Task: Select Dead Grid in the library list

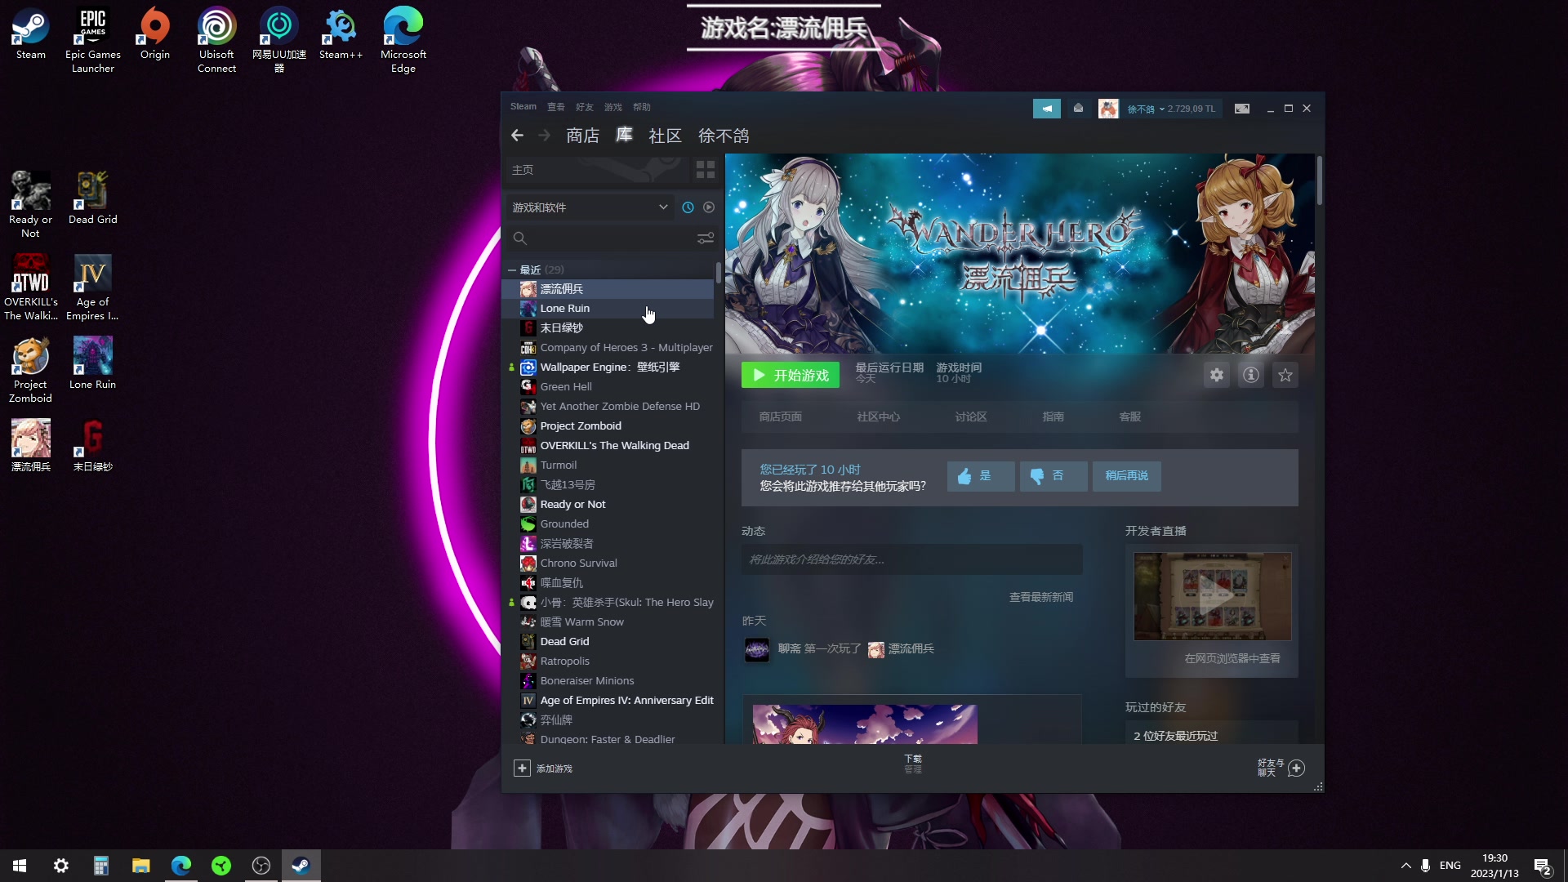Action: (608, 642)
